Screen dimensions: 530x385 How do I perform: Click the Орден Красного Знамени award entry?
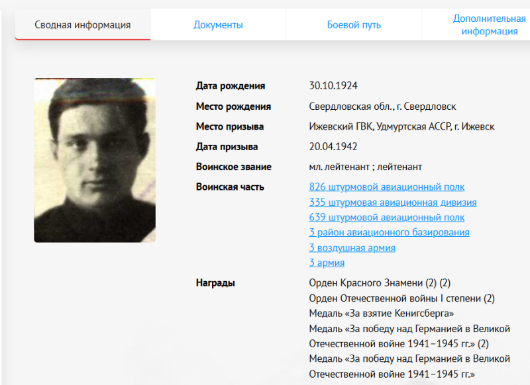click(380, 282)
